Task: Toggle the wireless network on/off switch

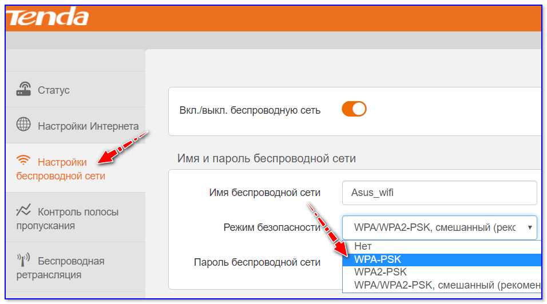Action: [x=354, y=109]
